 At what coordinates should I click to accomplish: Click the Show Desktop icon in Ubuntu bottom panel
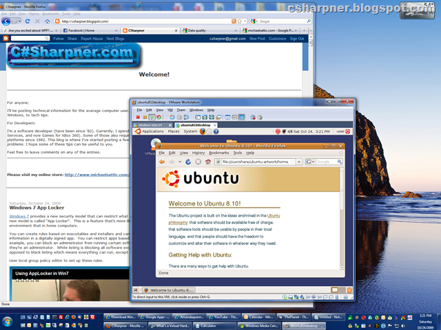click(136, 290)
